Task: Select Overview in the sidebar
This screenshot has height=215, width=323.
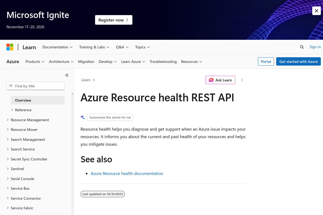Action: pyautogui.click(x=38, y=100)
